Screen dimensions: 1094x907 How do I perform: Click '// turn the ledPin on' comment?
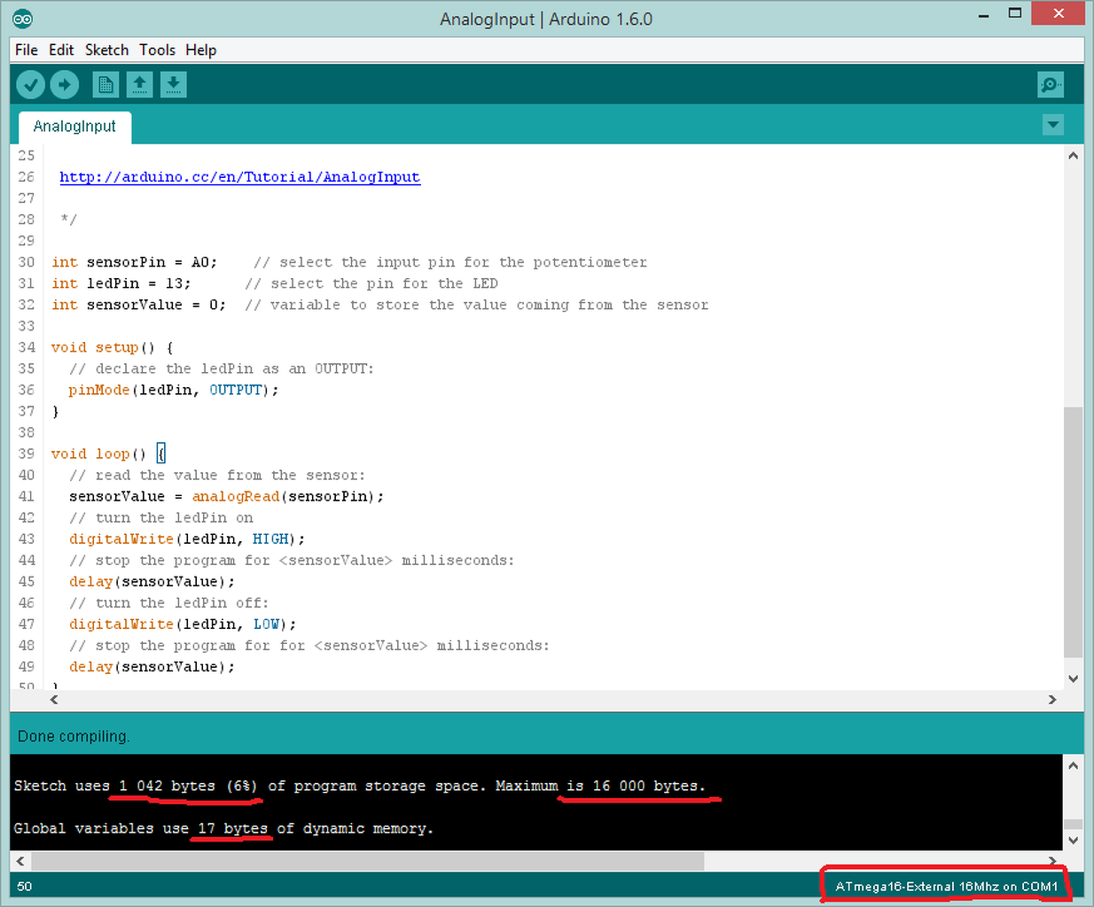(x=161, y=517)
